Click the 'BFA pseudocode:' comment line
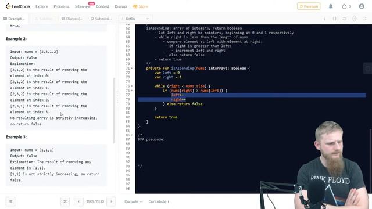Image resolution: width=372 pixels, height=209 pixels. pyautogui.click(x=151, y=139)
